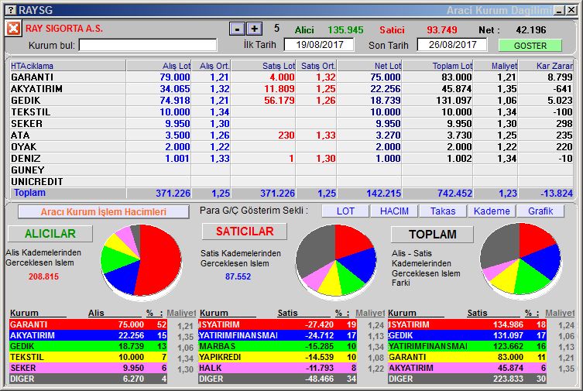Switch display mode to HACIM
This screenshot has height=391, width=583.
tap(394, 211)
